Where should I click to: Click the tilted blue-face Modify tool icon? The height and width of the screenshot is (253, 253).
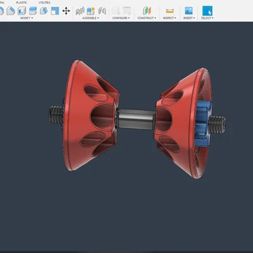[x=44, y=11]
